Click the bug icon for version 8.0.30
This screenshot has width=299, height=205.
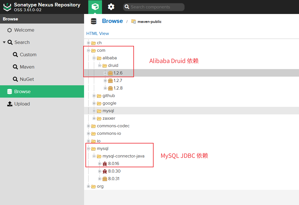[x=105, y=171]
